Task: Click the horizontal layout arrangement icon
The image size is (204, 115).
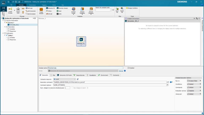Action: [x=23, y=9]
